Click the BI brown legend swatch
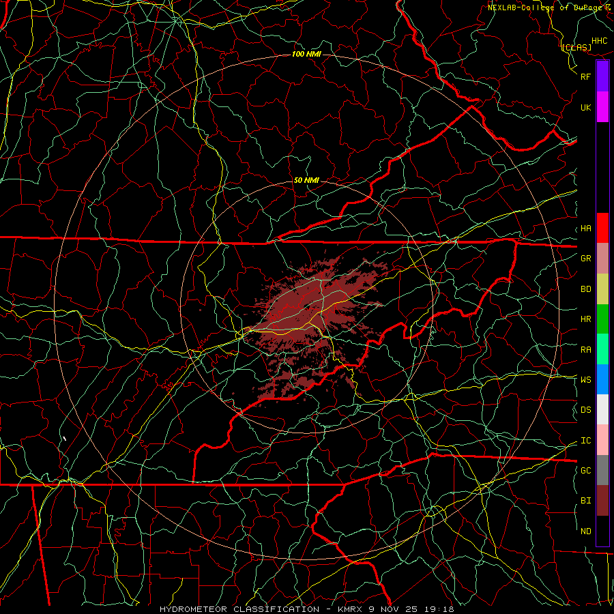This screenshot has width=614, height=614. [x=602, y=501]
